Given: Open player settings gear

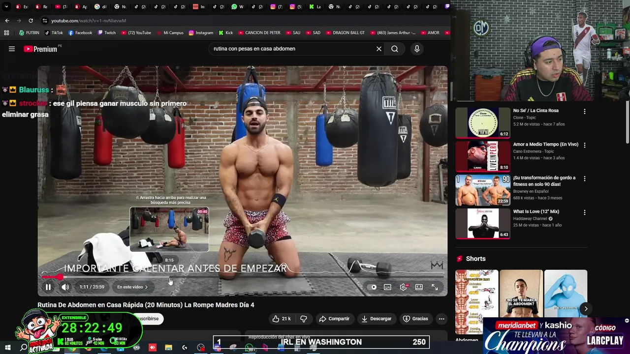Looking at the screenshot, I should [x=404, y=287].
